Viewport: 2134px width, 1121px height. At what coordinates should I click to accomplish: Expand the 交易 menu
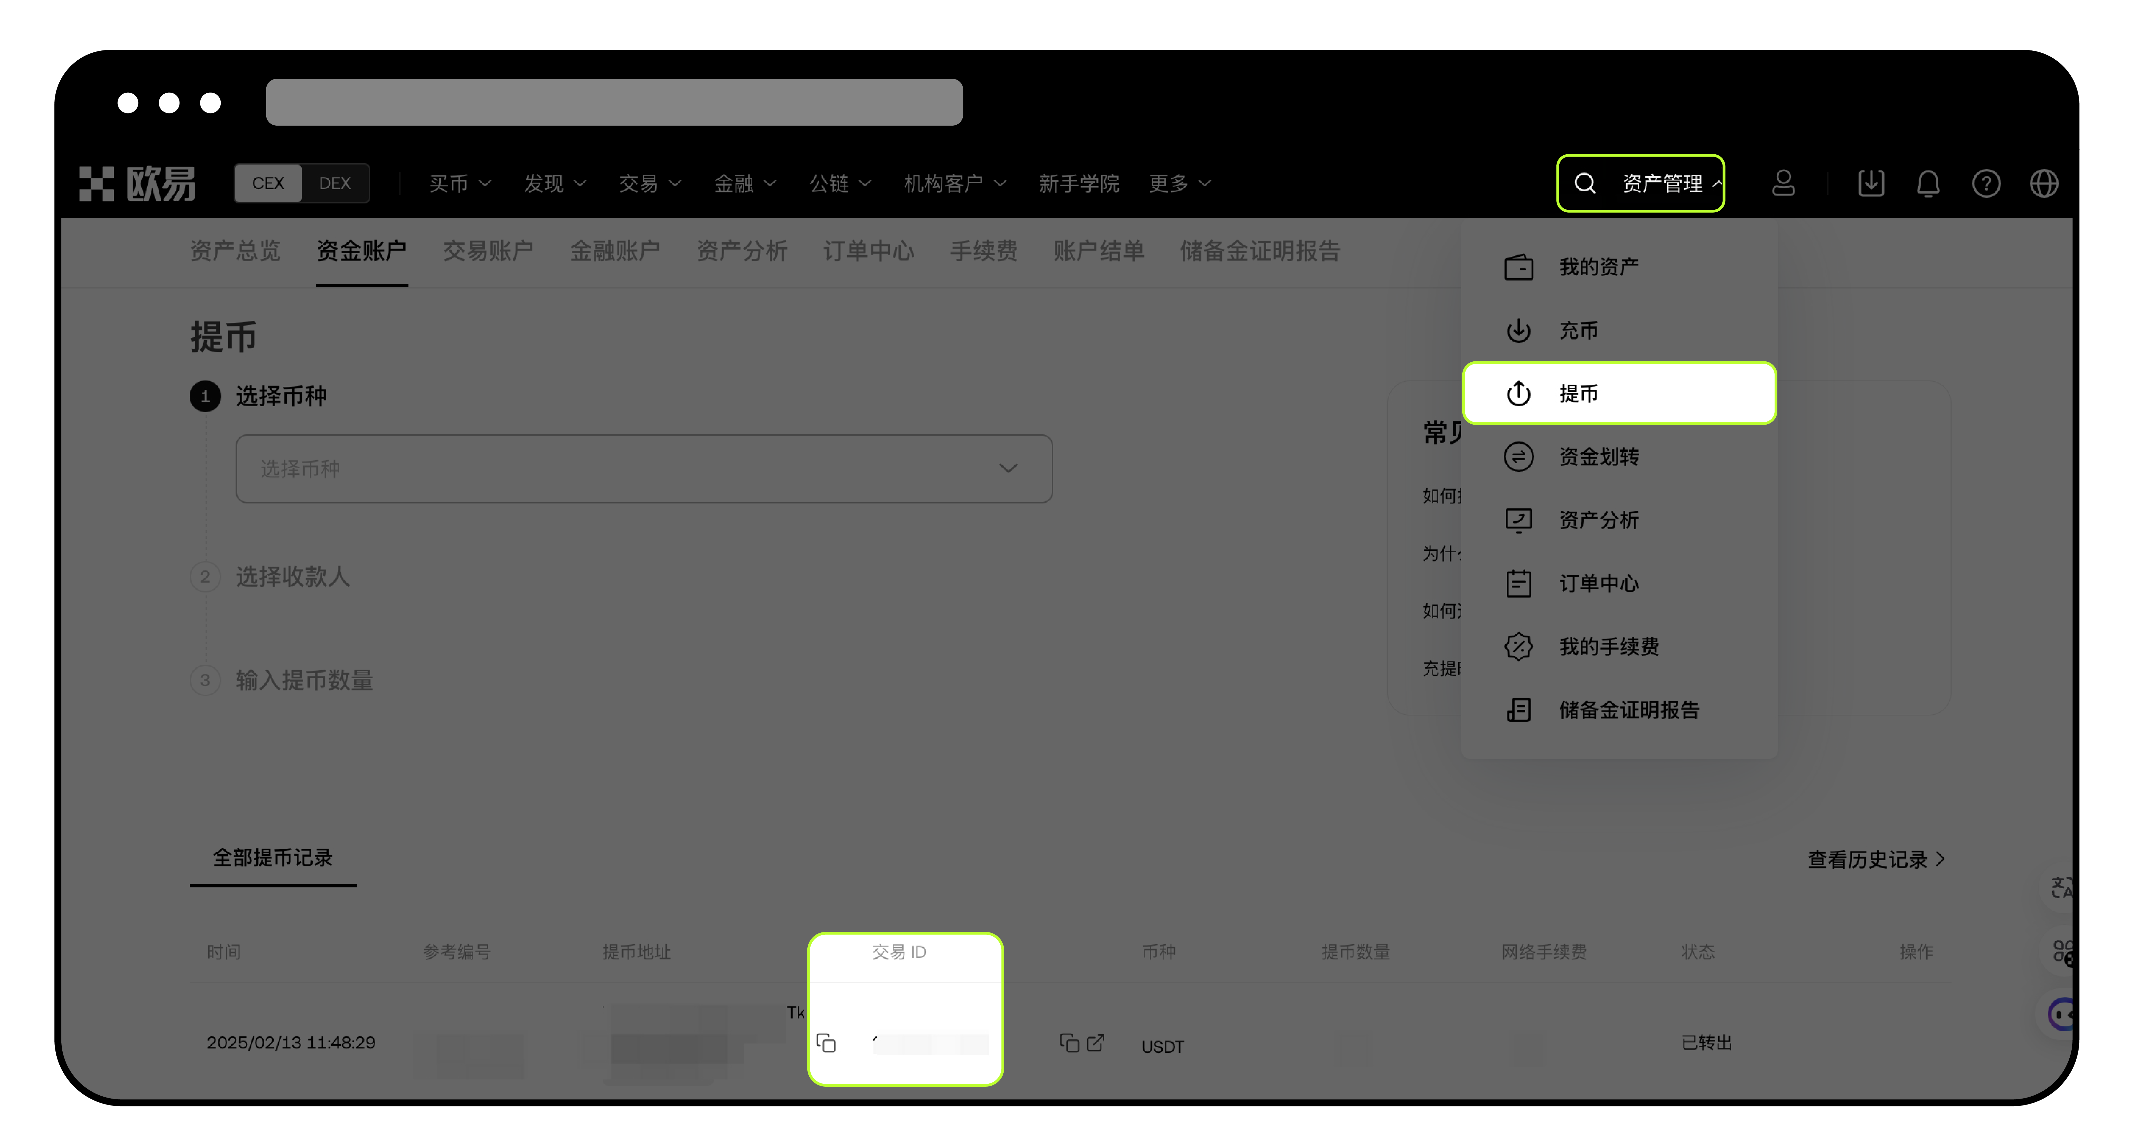pos(650,183)
